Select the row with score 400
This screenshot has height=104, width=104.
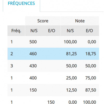pyautogui.click(x=53, y=78)
